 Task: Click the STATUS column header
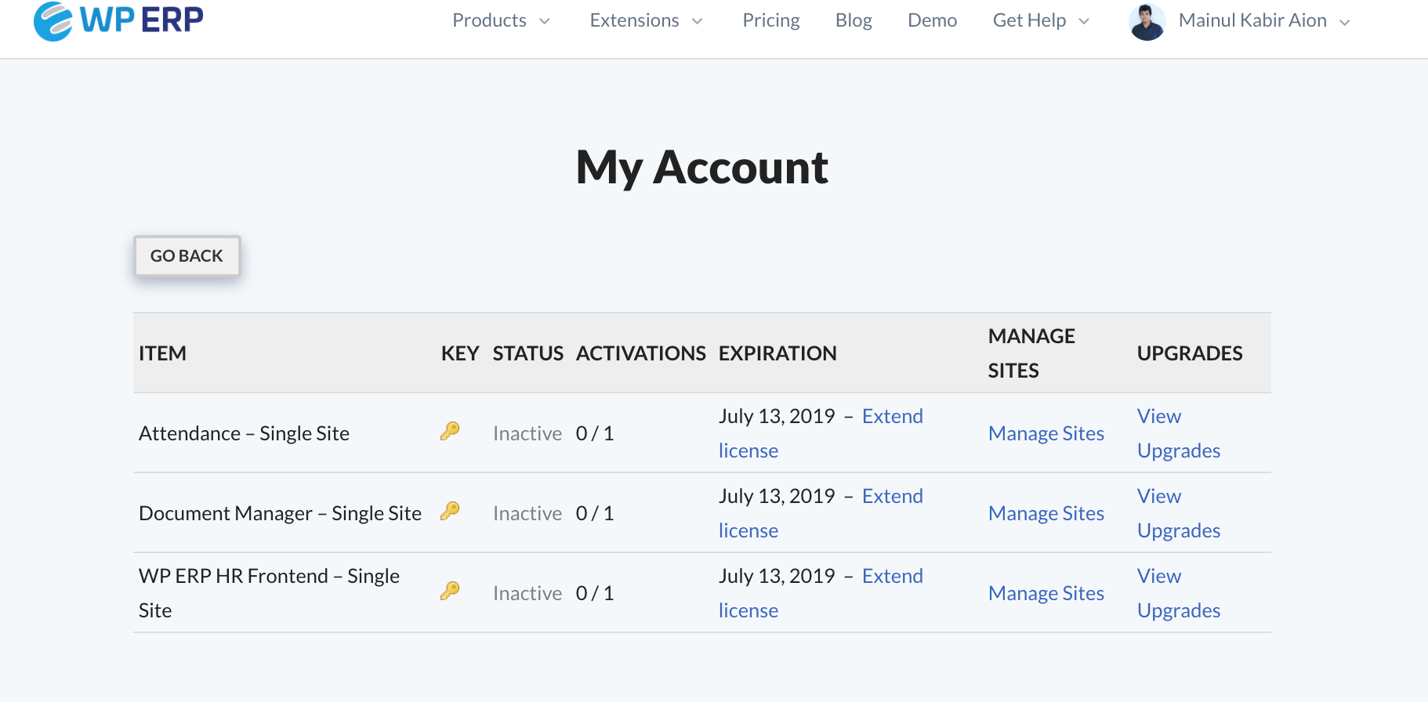coord(528,353)
